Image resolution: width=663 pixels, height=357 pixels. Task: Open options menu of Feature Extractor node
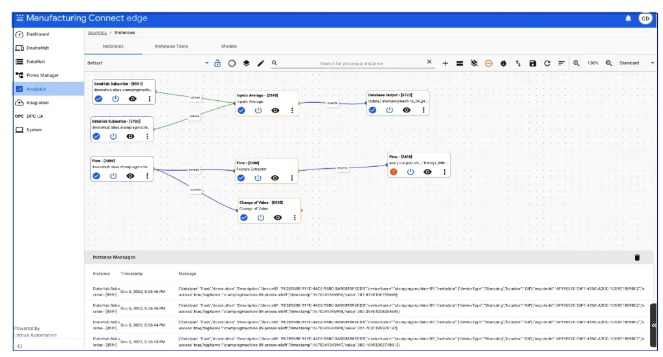pyautogui.click(x=292, y=178)
